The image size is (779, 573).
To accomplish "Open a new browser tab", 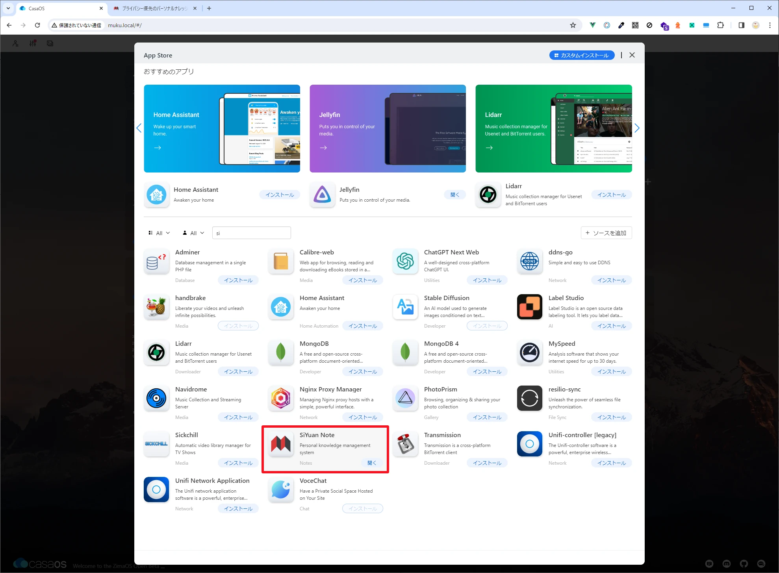I will click(209, 8).
